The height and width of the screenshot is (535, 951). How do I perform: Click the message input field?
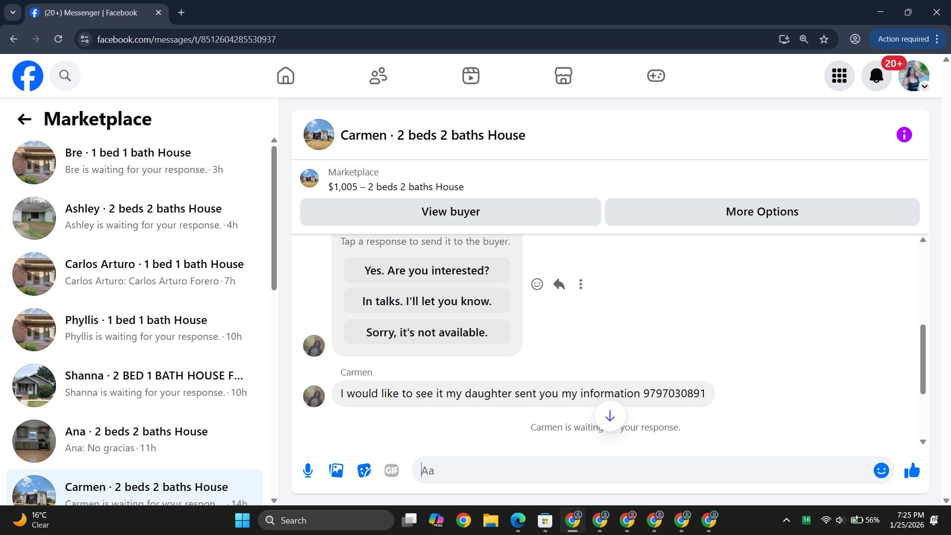(x=642, y=471)
